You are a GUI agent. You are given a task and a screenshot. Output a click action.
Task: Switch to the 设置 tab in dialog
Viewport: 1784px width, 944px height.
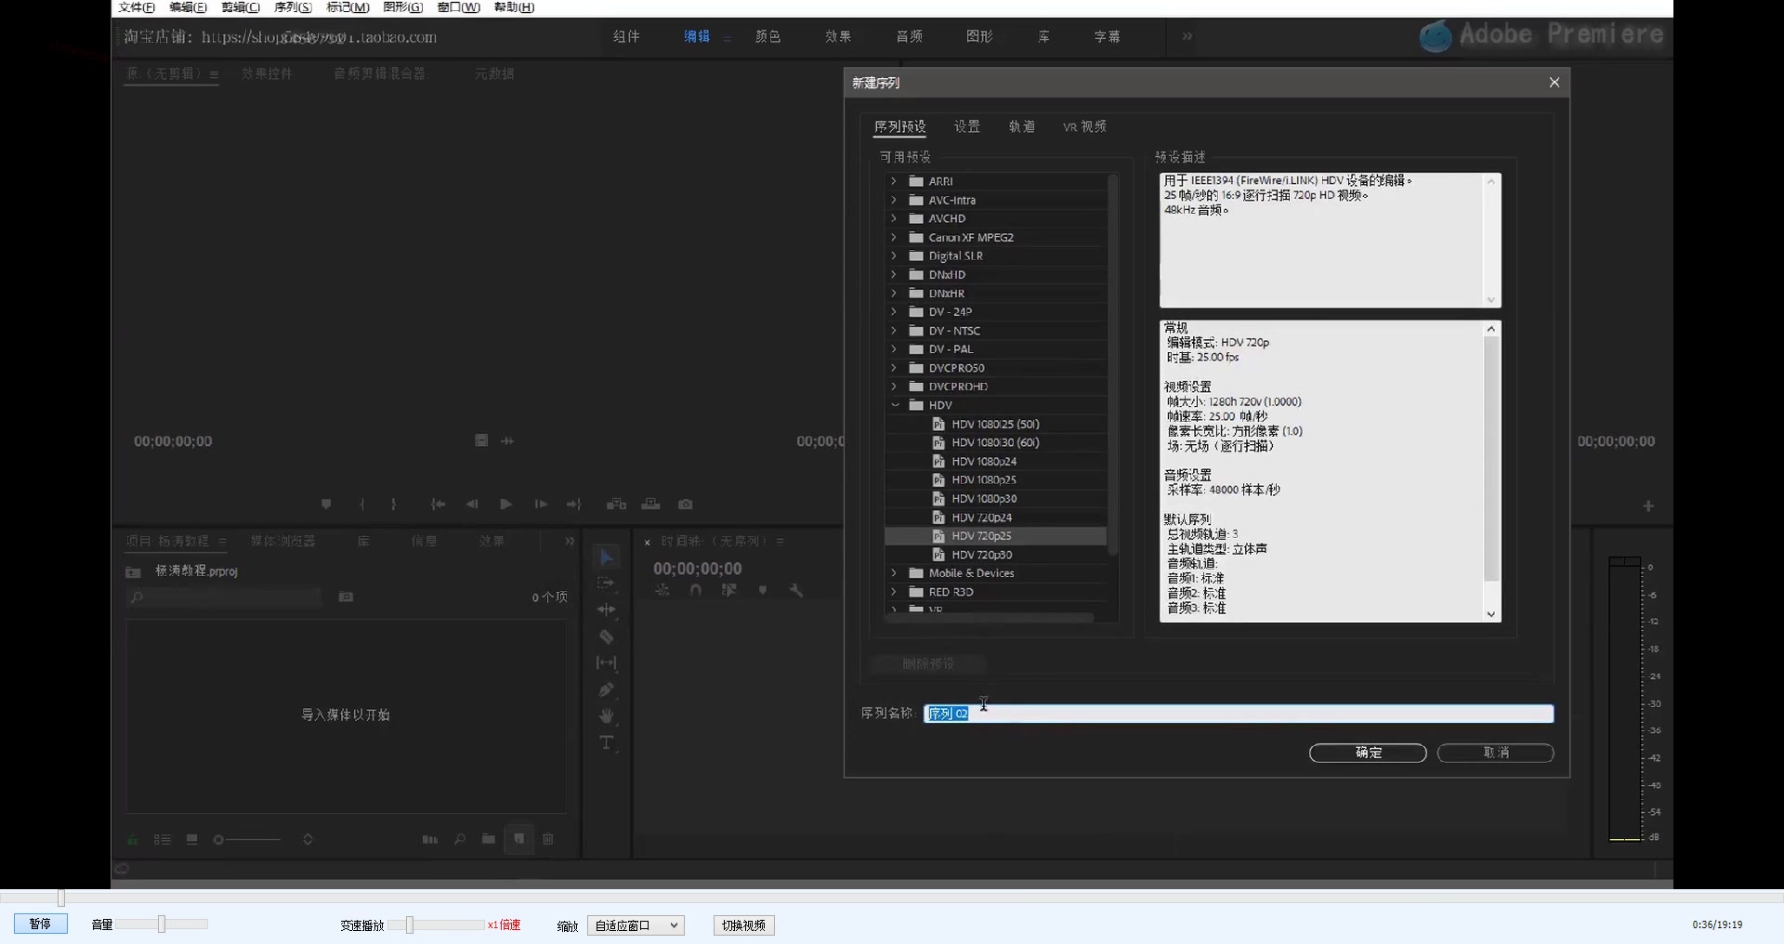click(x=967, y=126)
